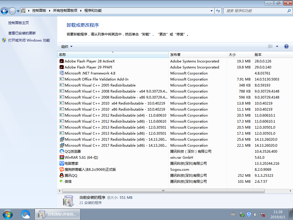Click 控制面板 in the address breadcrumb

point(39,11)
